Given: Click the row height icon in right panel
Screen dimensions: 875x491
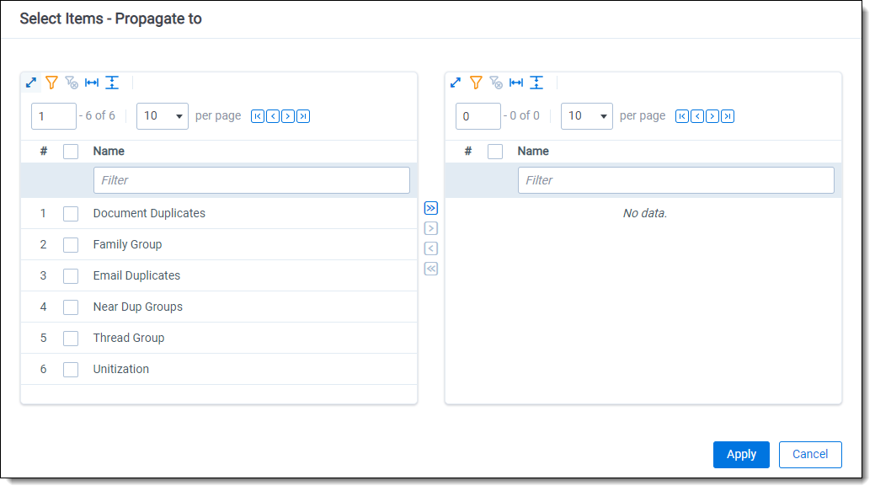Looking at the screenshot, I should point(536,83).
